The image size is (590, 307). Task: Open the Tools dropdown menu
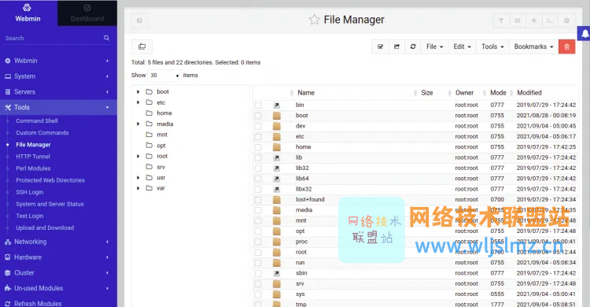coord(492,46)
